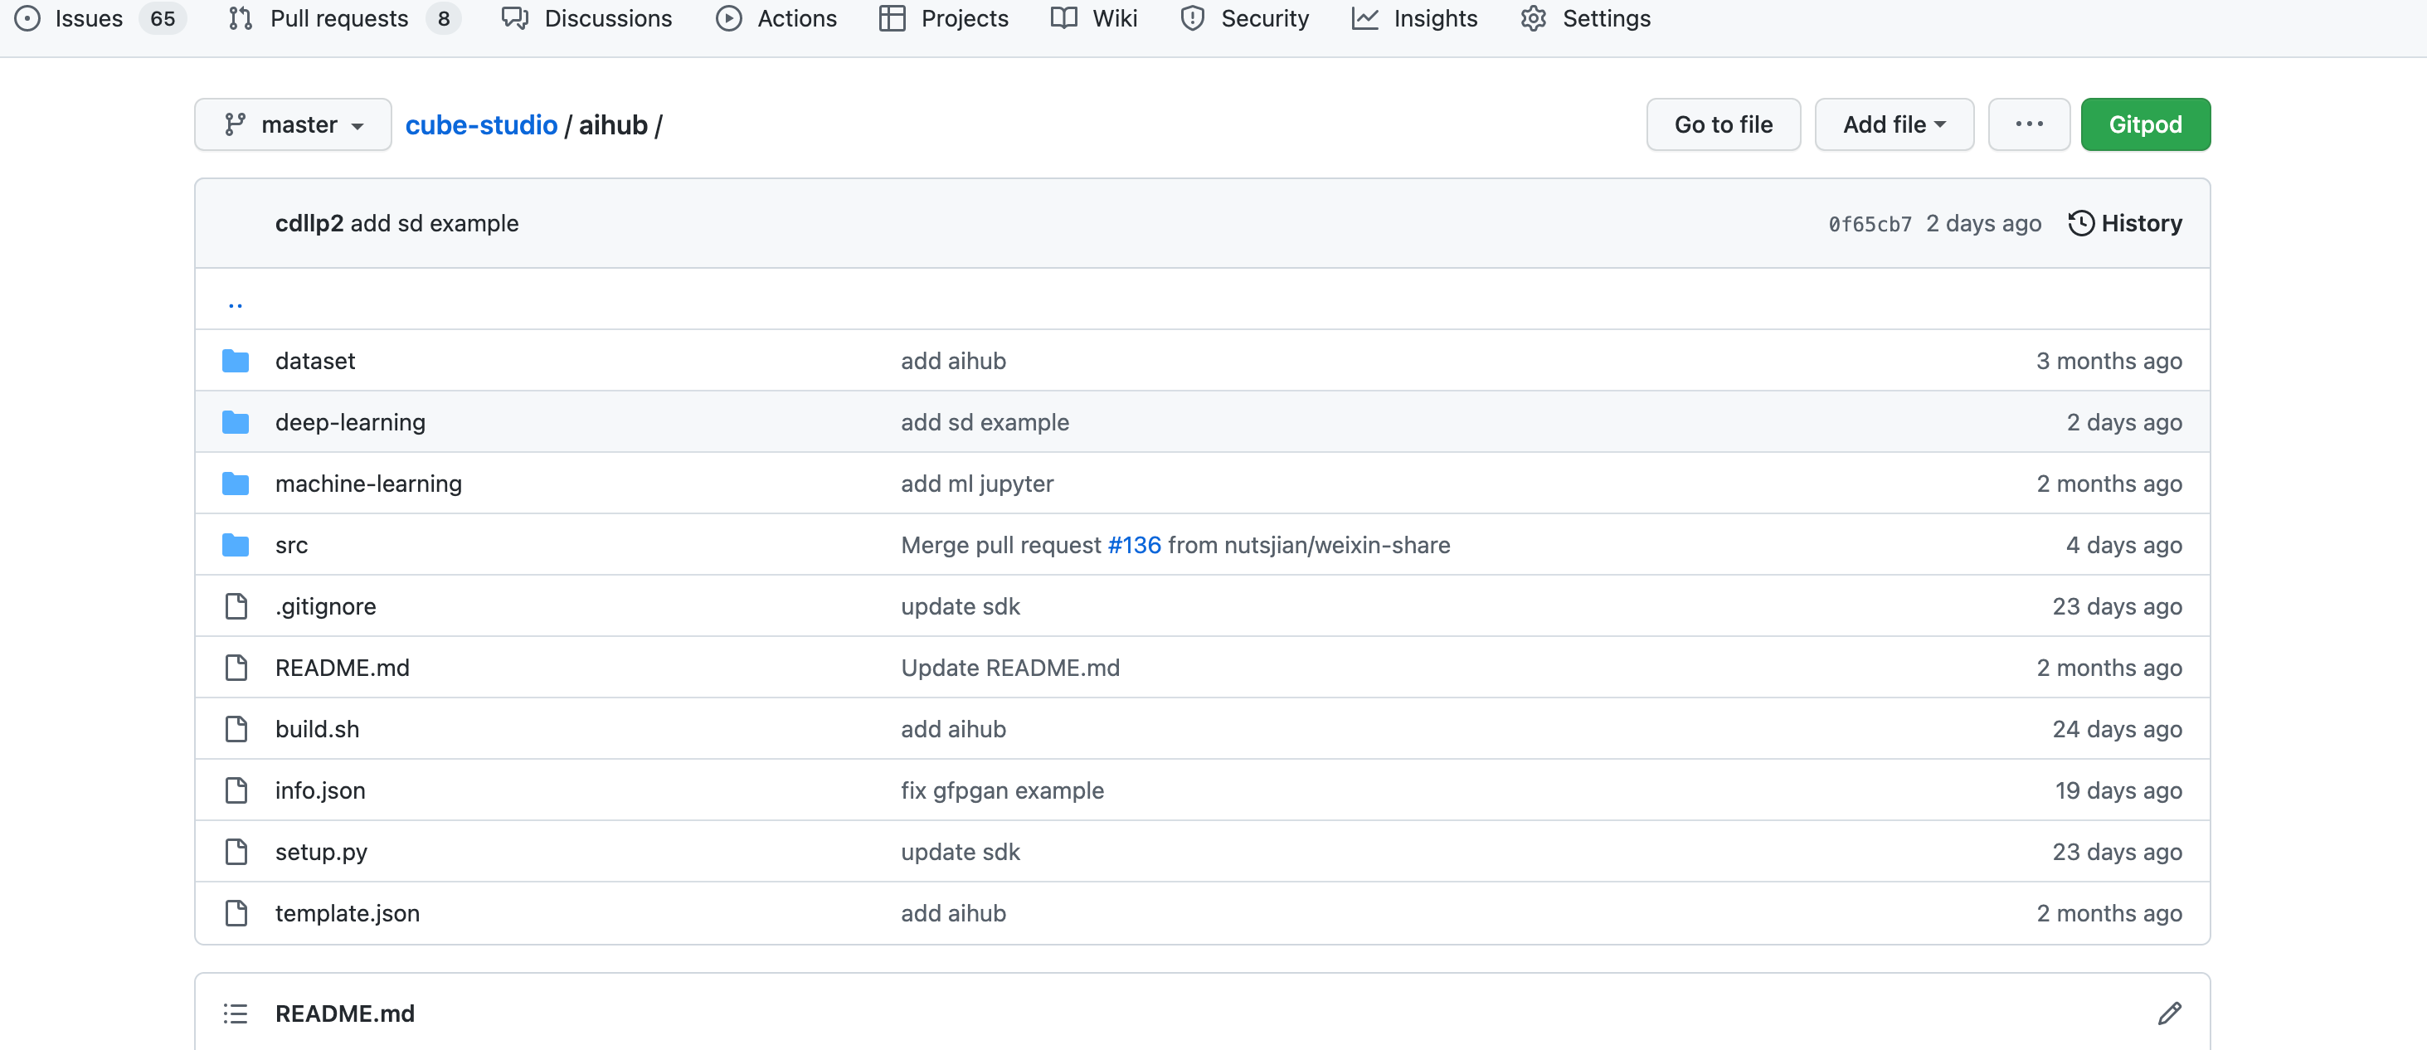Image resolution: width=2427 pixels, height=1050 pixels.
Task: Click the History clock icon
Action: click(2080, 223)
